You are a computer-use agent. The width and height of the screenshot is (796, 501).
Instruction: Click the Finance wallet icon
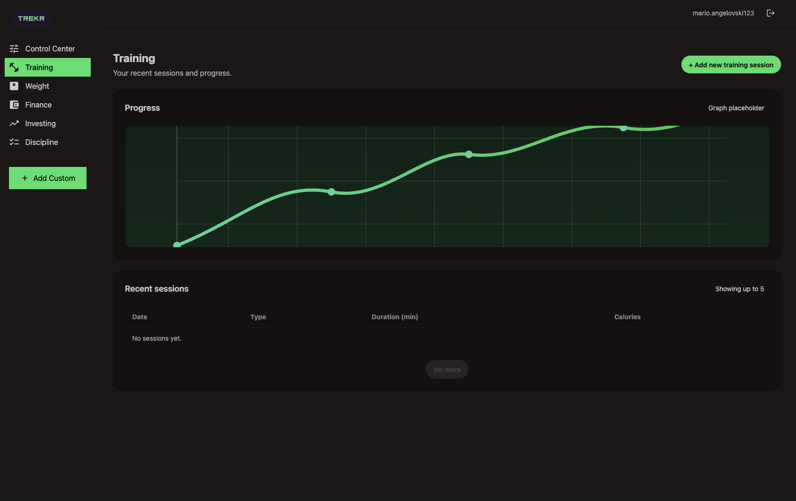[14, 105]
